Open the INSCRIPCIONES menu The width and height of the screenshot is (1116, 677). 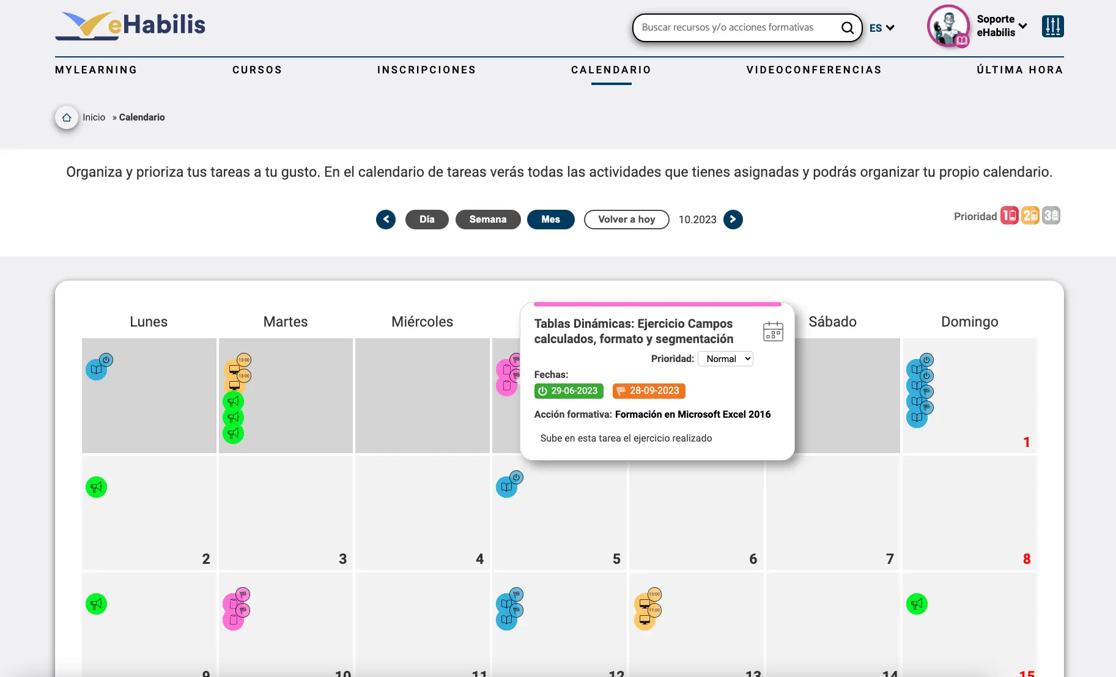point(427,70)
